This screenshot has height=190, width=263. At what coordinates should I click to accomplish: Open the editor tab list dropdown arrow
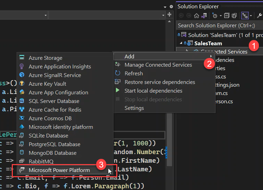[165, 7]
